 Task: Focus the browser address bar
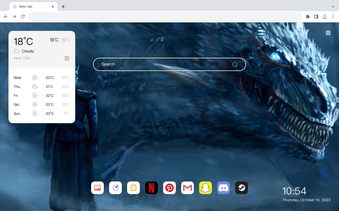tap(165, 17)
